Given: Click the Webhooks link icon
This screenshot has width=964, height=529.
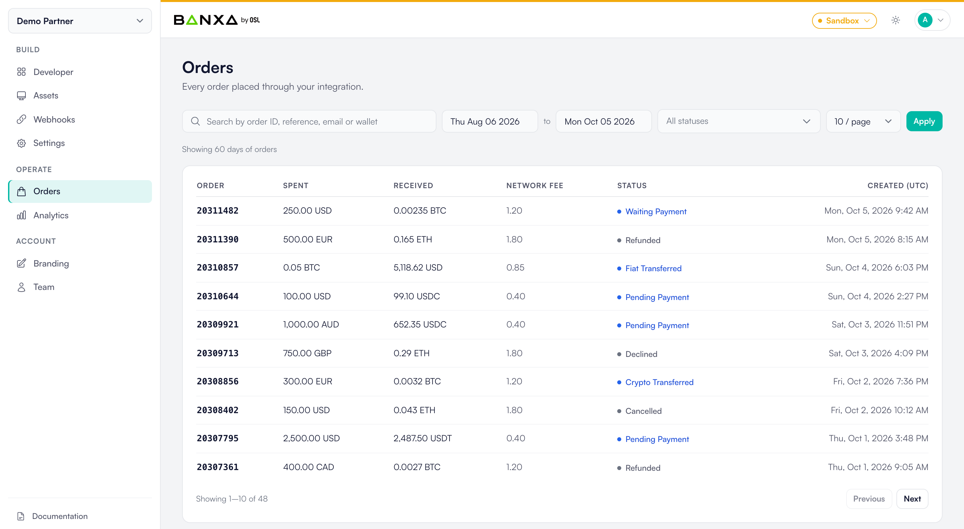Looking at the screenshot, I should tap(21, 120).
